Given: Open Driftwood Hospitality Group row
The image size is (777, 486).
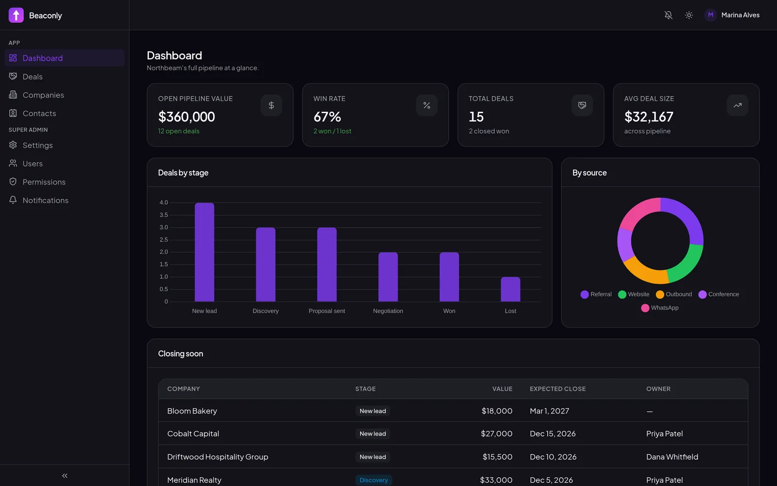Looking at the screenshot, I should click(x=453, y=457).
